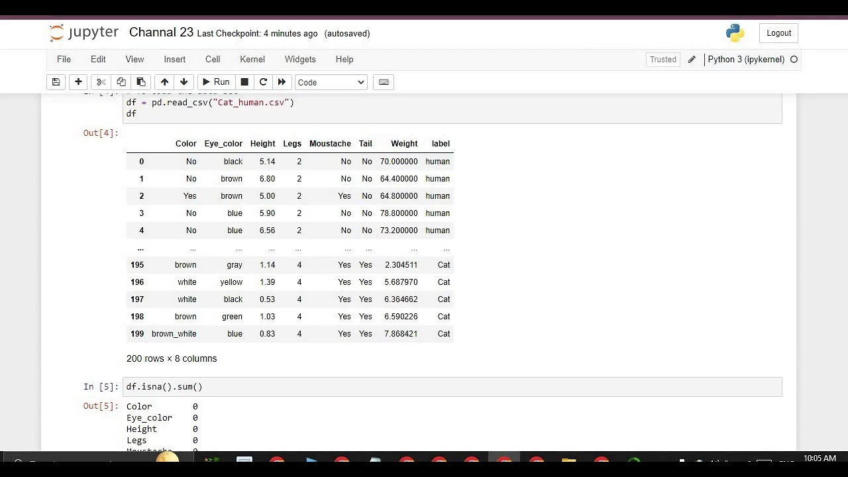Click the Weight column header
848x477 pixels.
404,144
